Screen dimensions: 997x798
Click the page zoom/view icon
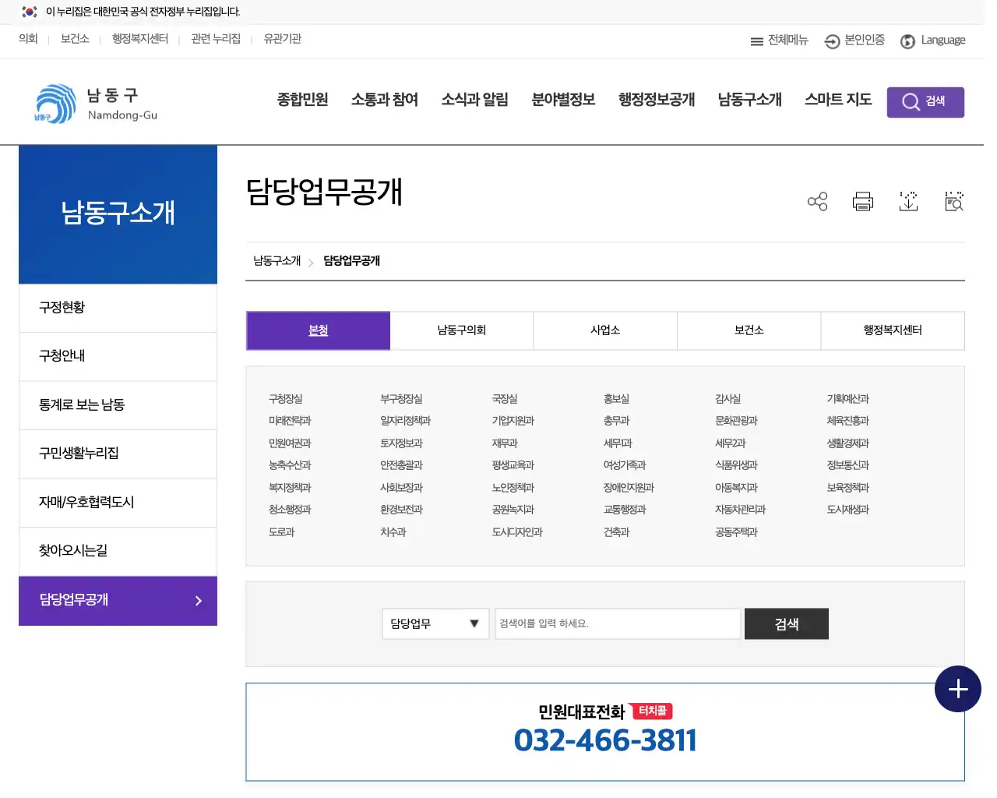pos(953,201)
